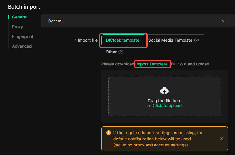The width and height of the screenshot is (235, 155).
Task: Dismiss the missing import settings alert
Action: point(221,139)
